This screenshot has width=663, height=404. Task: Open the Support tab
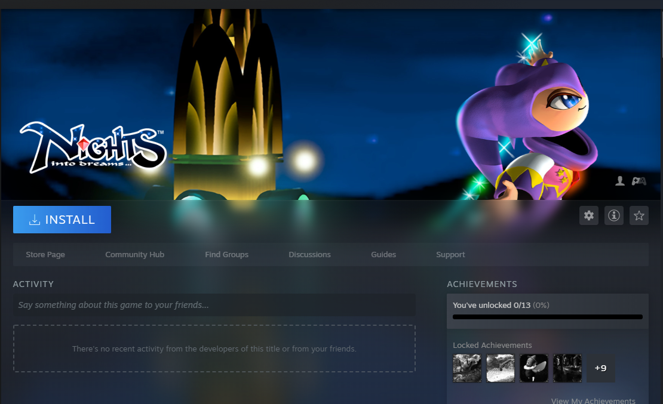click(450, 254)
